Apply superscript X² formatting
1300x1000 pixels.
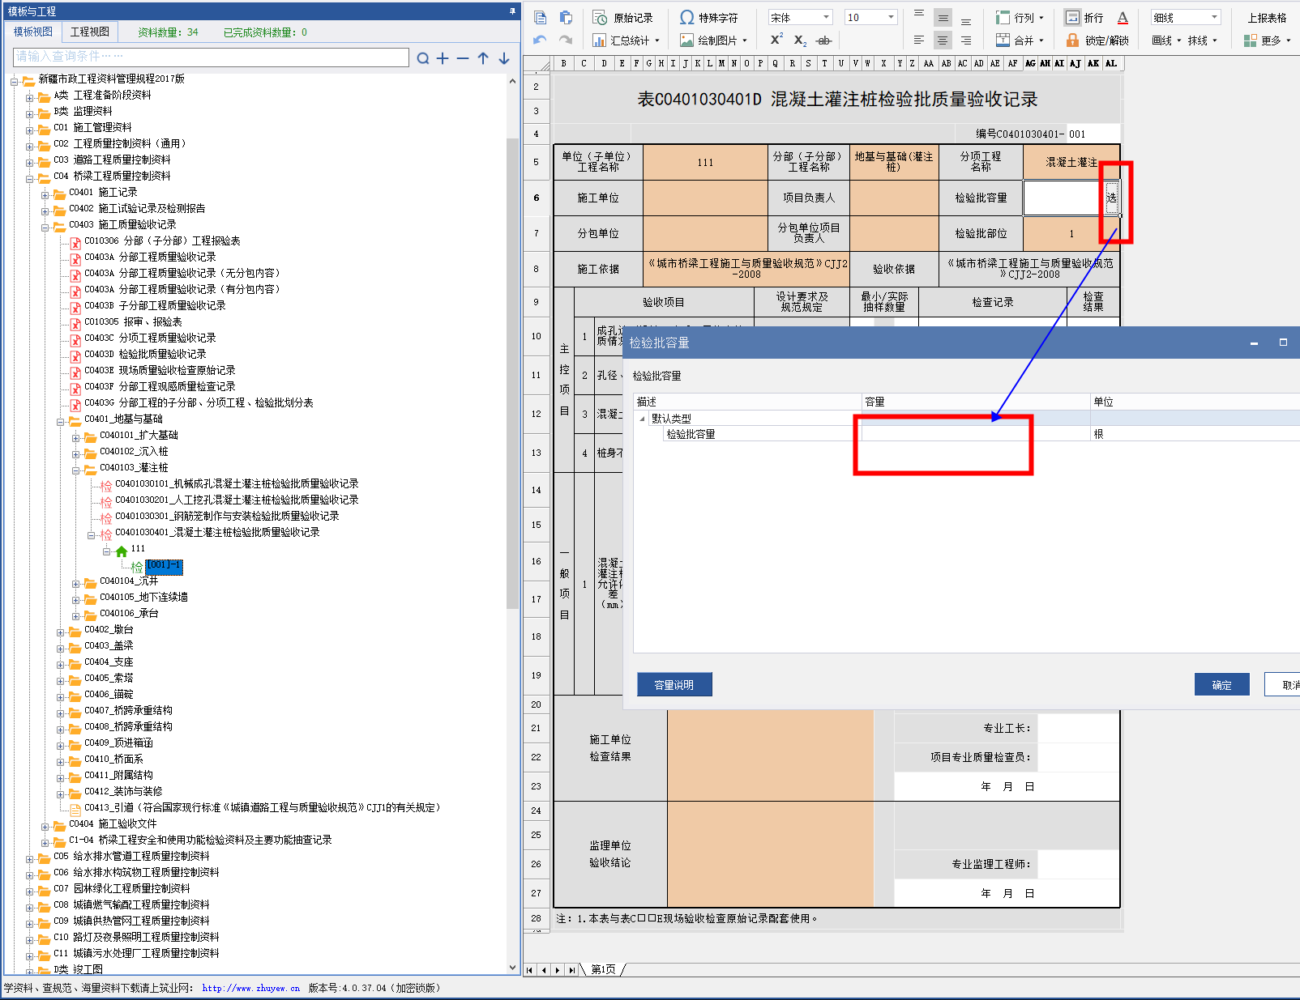(776, 40)
